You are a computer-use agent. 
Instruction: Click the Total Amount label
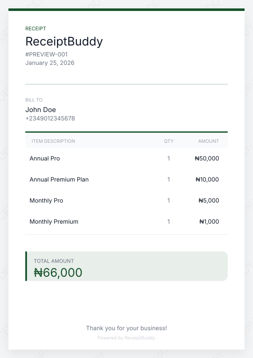54,261
